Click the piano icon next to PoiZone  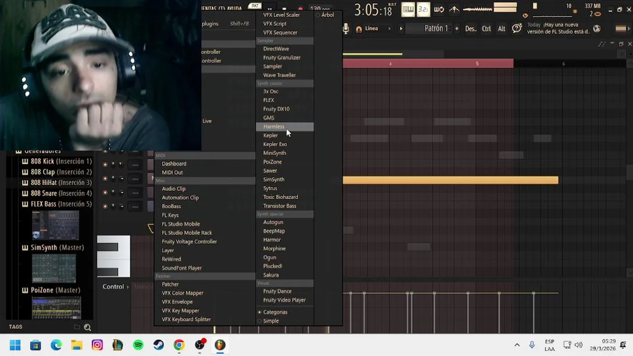tap(25, 290)
